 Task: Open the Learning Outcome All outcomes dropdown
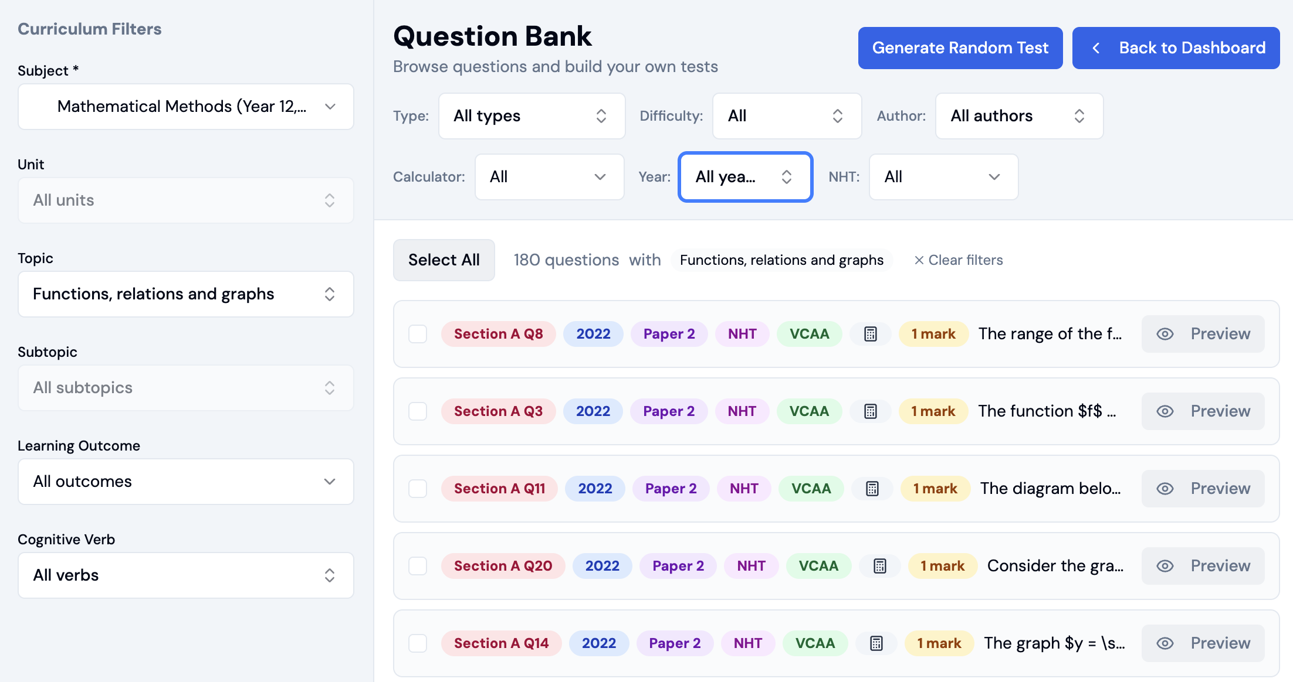click(x=186, y=482)
